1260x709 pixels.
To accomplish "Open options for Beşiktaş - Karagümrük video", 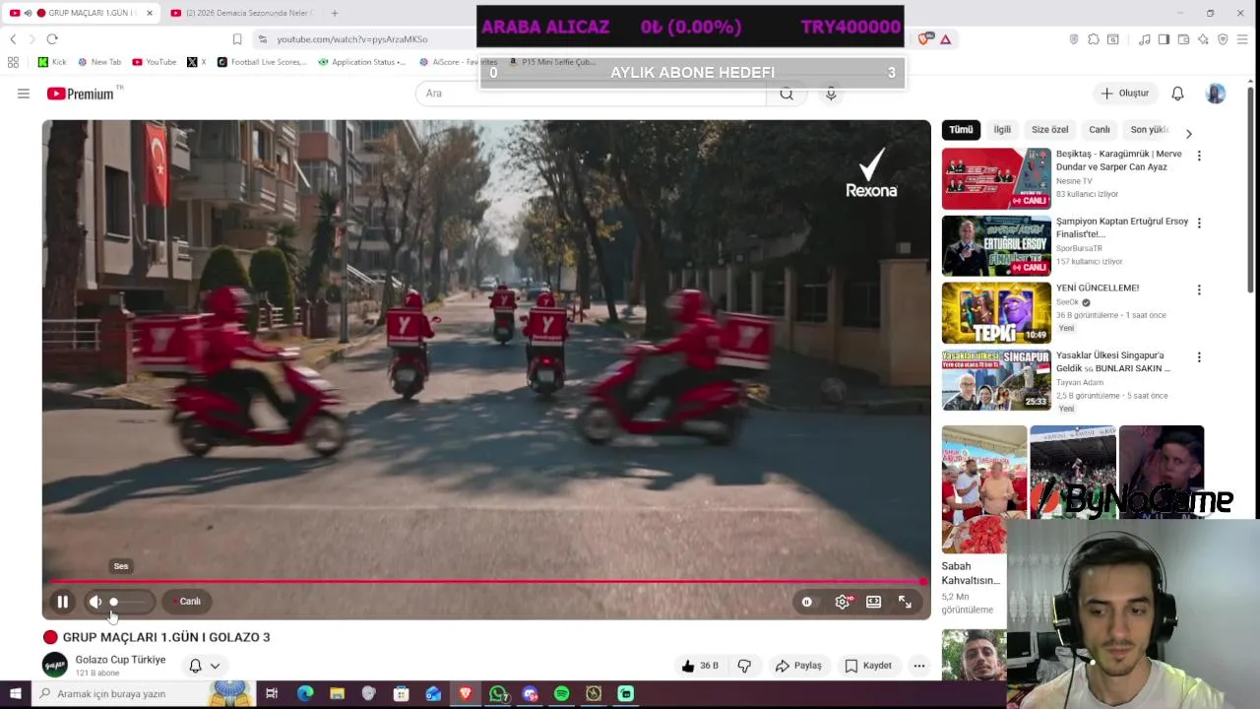I will click(1199, 156).
